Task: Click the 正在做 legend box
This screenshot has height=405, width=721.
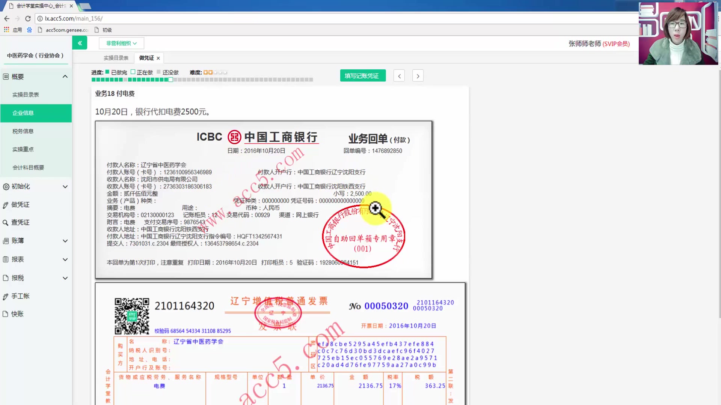Action: point(133,72)
